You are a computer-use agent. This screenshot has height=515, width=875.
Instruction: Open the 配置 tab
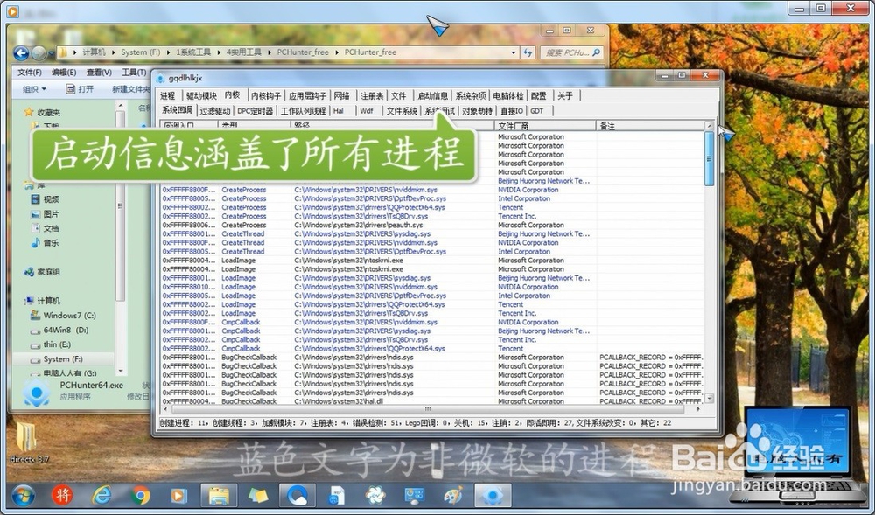pyautogui.click(x=538, y=96)
